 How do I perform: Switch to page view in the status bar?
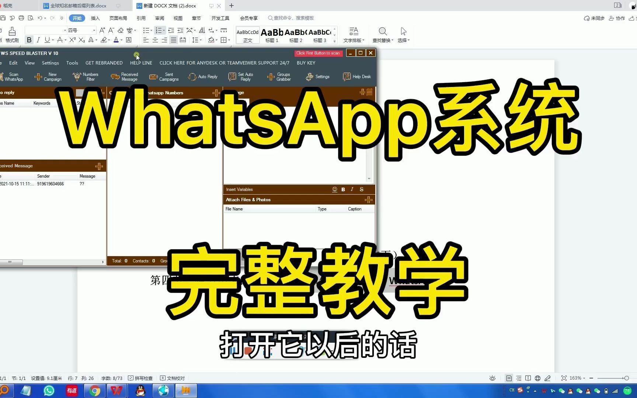coord(509,378)
